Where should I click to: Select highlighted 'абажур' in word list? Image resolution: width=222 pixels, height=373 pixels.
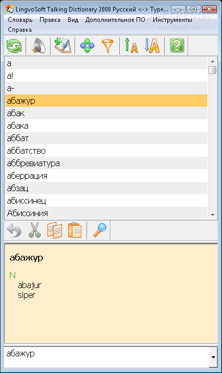(x=106, y=101)
